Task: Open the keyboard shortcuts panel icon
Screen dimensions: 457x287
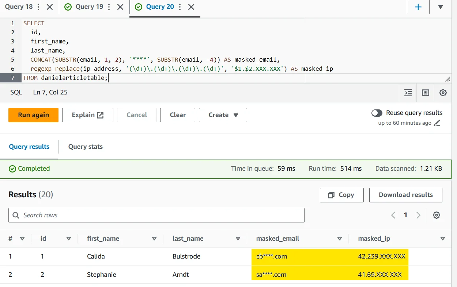Action: click(x=425, y=92)
